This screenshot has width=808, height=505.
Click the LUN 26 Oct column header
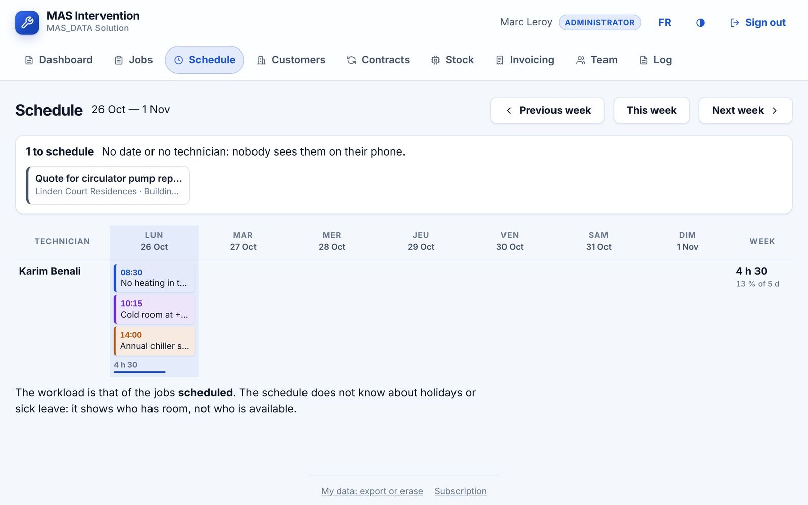click(154, 241)
